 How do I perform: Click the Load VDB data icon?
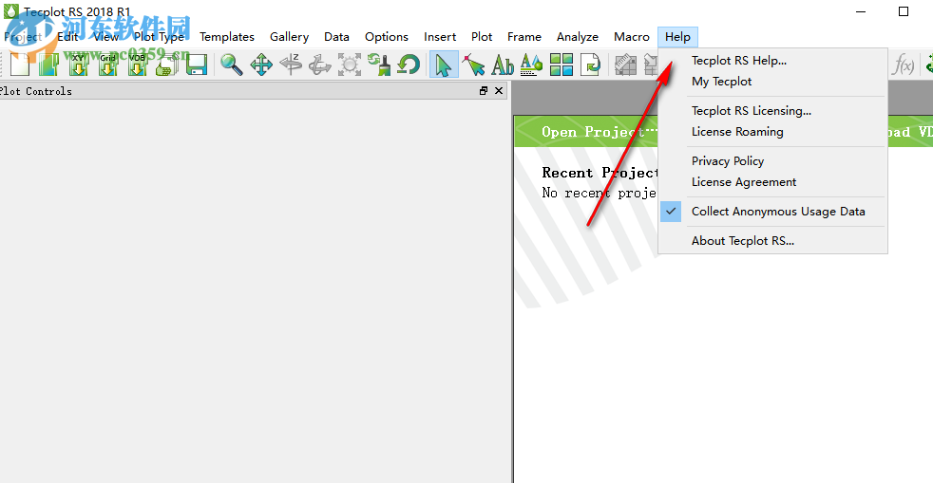[x=137, y=65]
